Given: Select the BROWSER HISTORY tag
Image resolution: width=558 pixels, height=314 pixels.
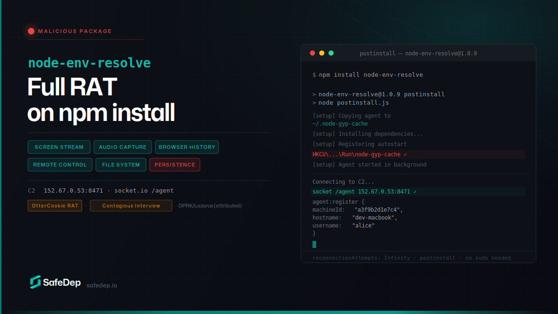Looking at the screenshot, I should [x=187, y=147].
